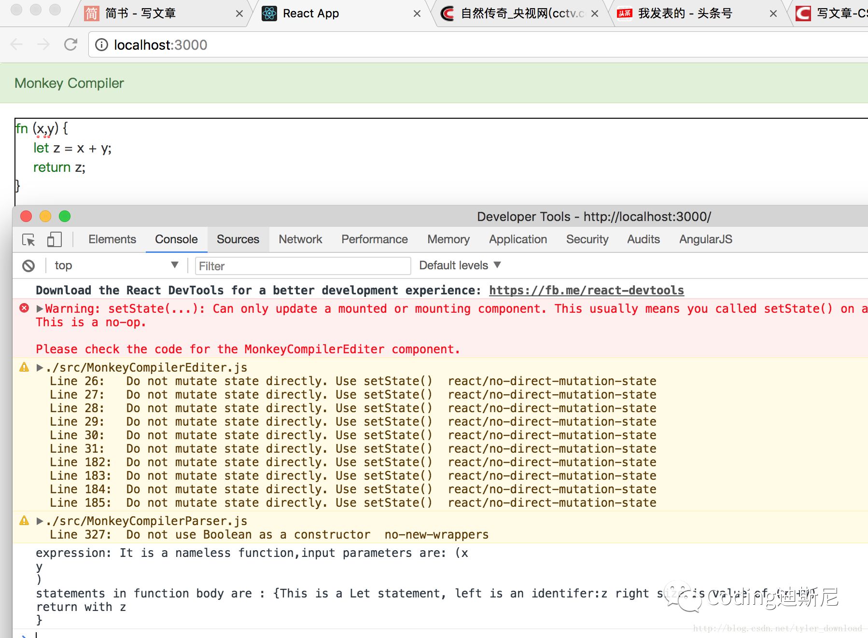Open the Audits panel
The width and height of the screenshot is (868, 638).
(x=644, y=239)
